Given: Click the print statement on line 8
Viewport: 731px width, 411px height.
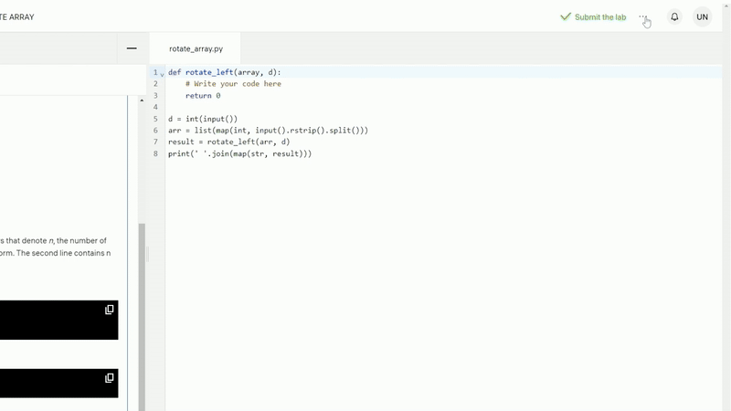Looking at the screenshot, I should (239, 153).
